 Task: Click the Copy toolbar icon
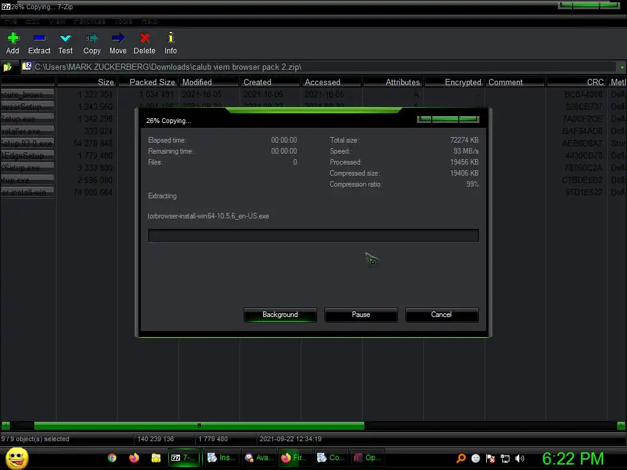pyautogui.click(x=92, y=38)
